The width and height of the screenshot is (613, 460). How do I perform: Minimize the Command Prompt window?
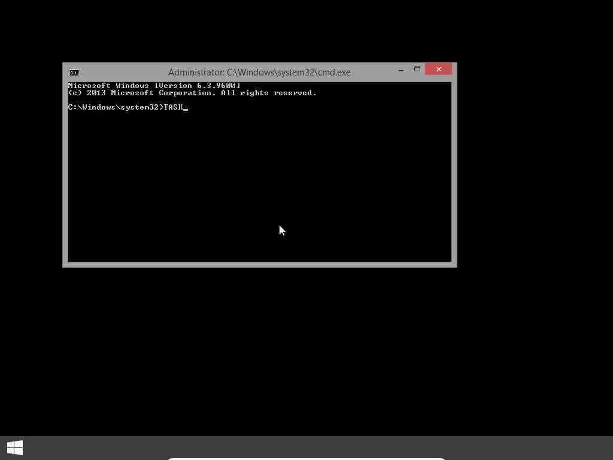point(400,69)
